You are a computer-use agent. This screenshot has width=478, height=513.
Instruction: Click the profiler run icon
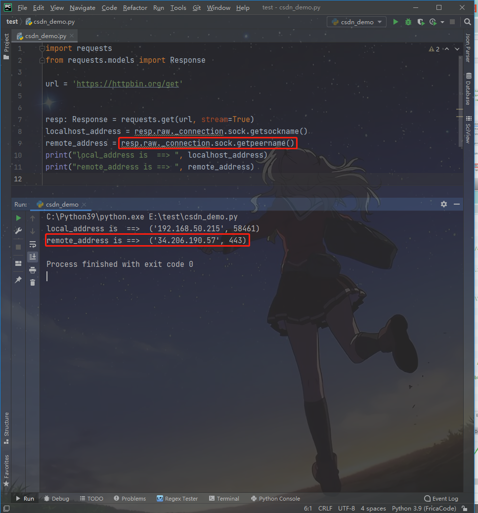pyautogui.click(x=433, y=22)
